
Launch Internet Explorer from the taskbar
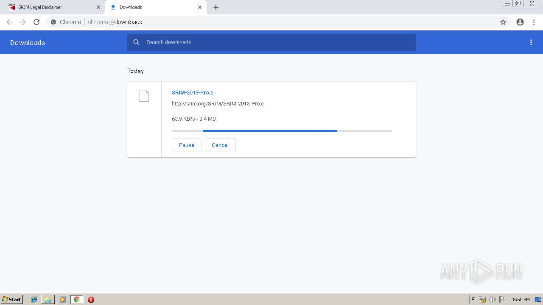tap(34, 299)
